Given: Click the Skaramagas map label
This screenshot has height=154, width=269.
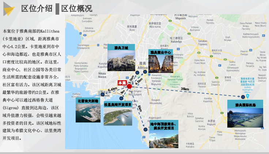Looking at the screenshot, I should click(x=83, y=47).
